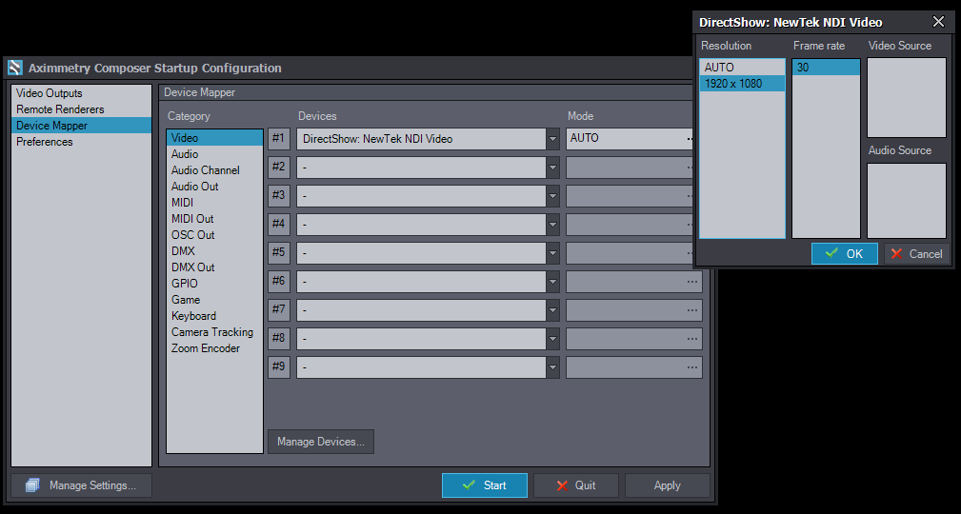Open mode options ellipsis for device #9
Screen dimensions: 961x514
(x=691, y=367)
